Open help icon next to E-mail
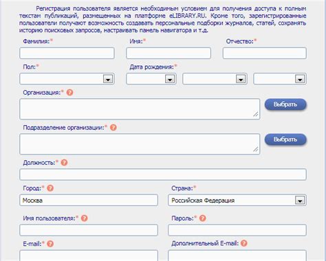The width and height of the screenshot is (326, 261). click(50, 244)
